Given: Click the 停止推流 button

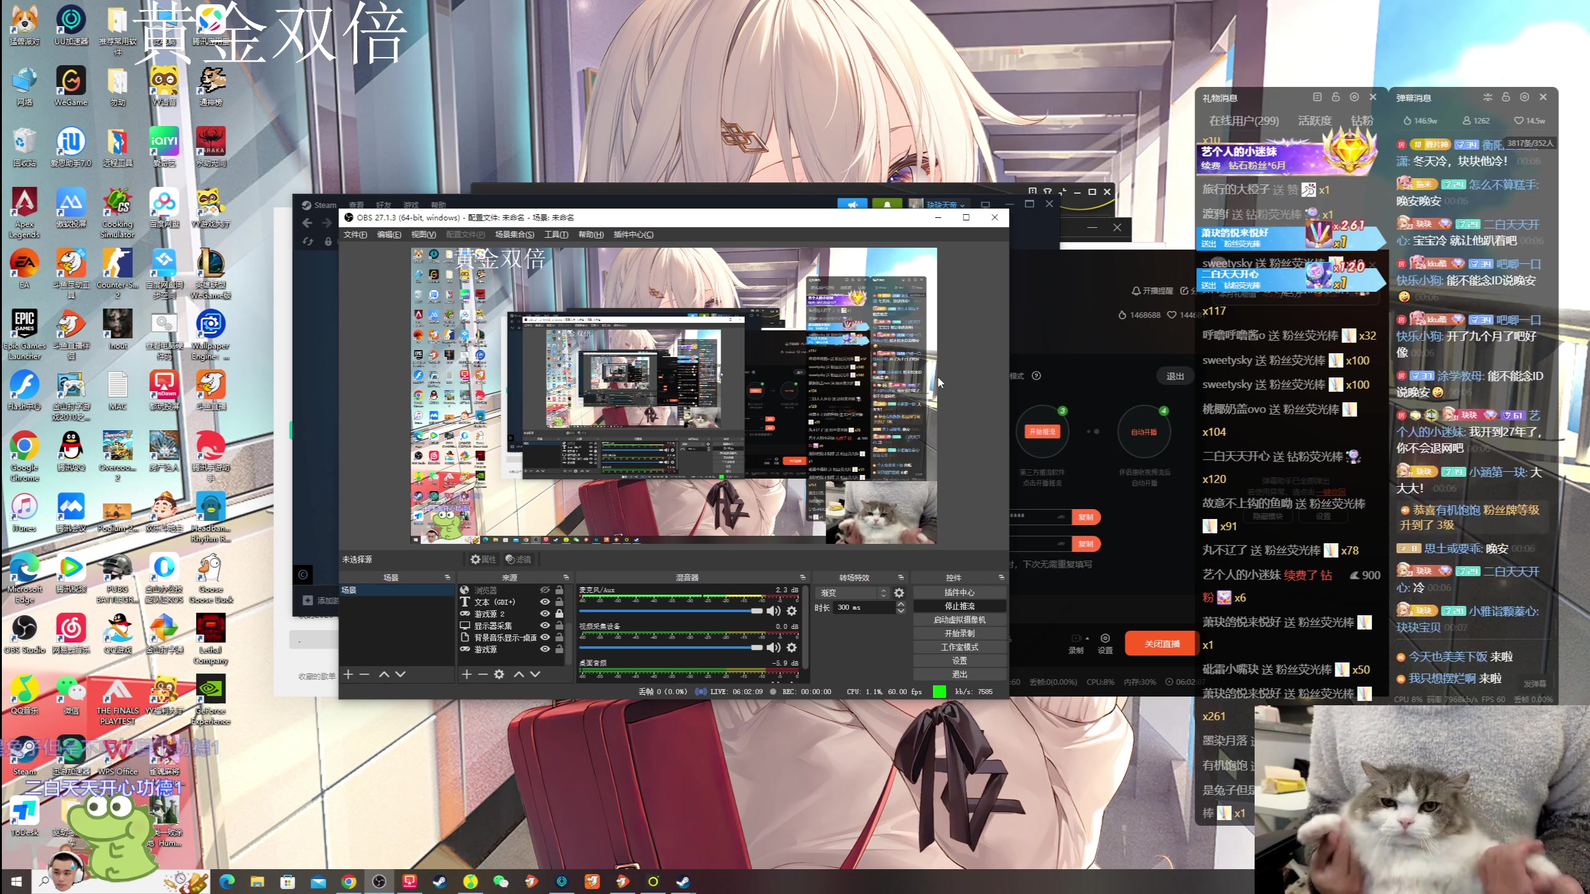Looking at the screenshot, I should click(959, 606).
